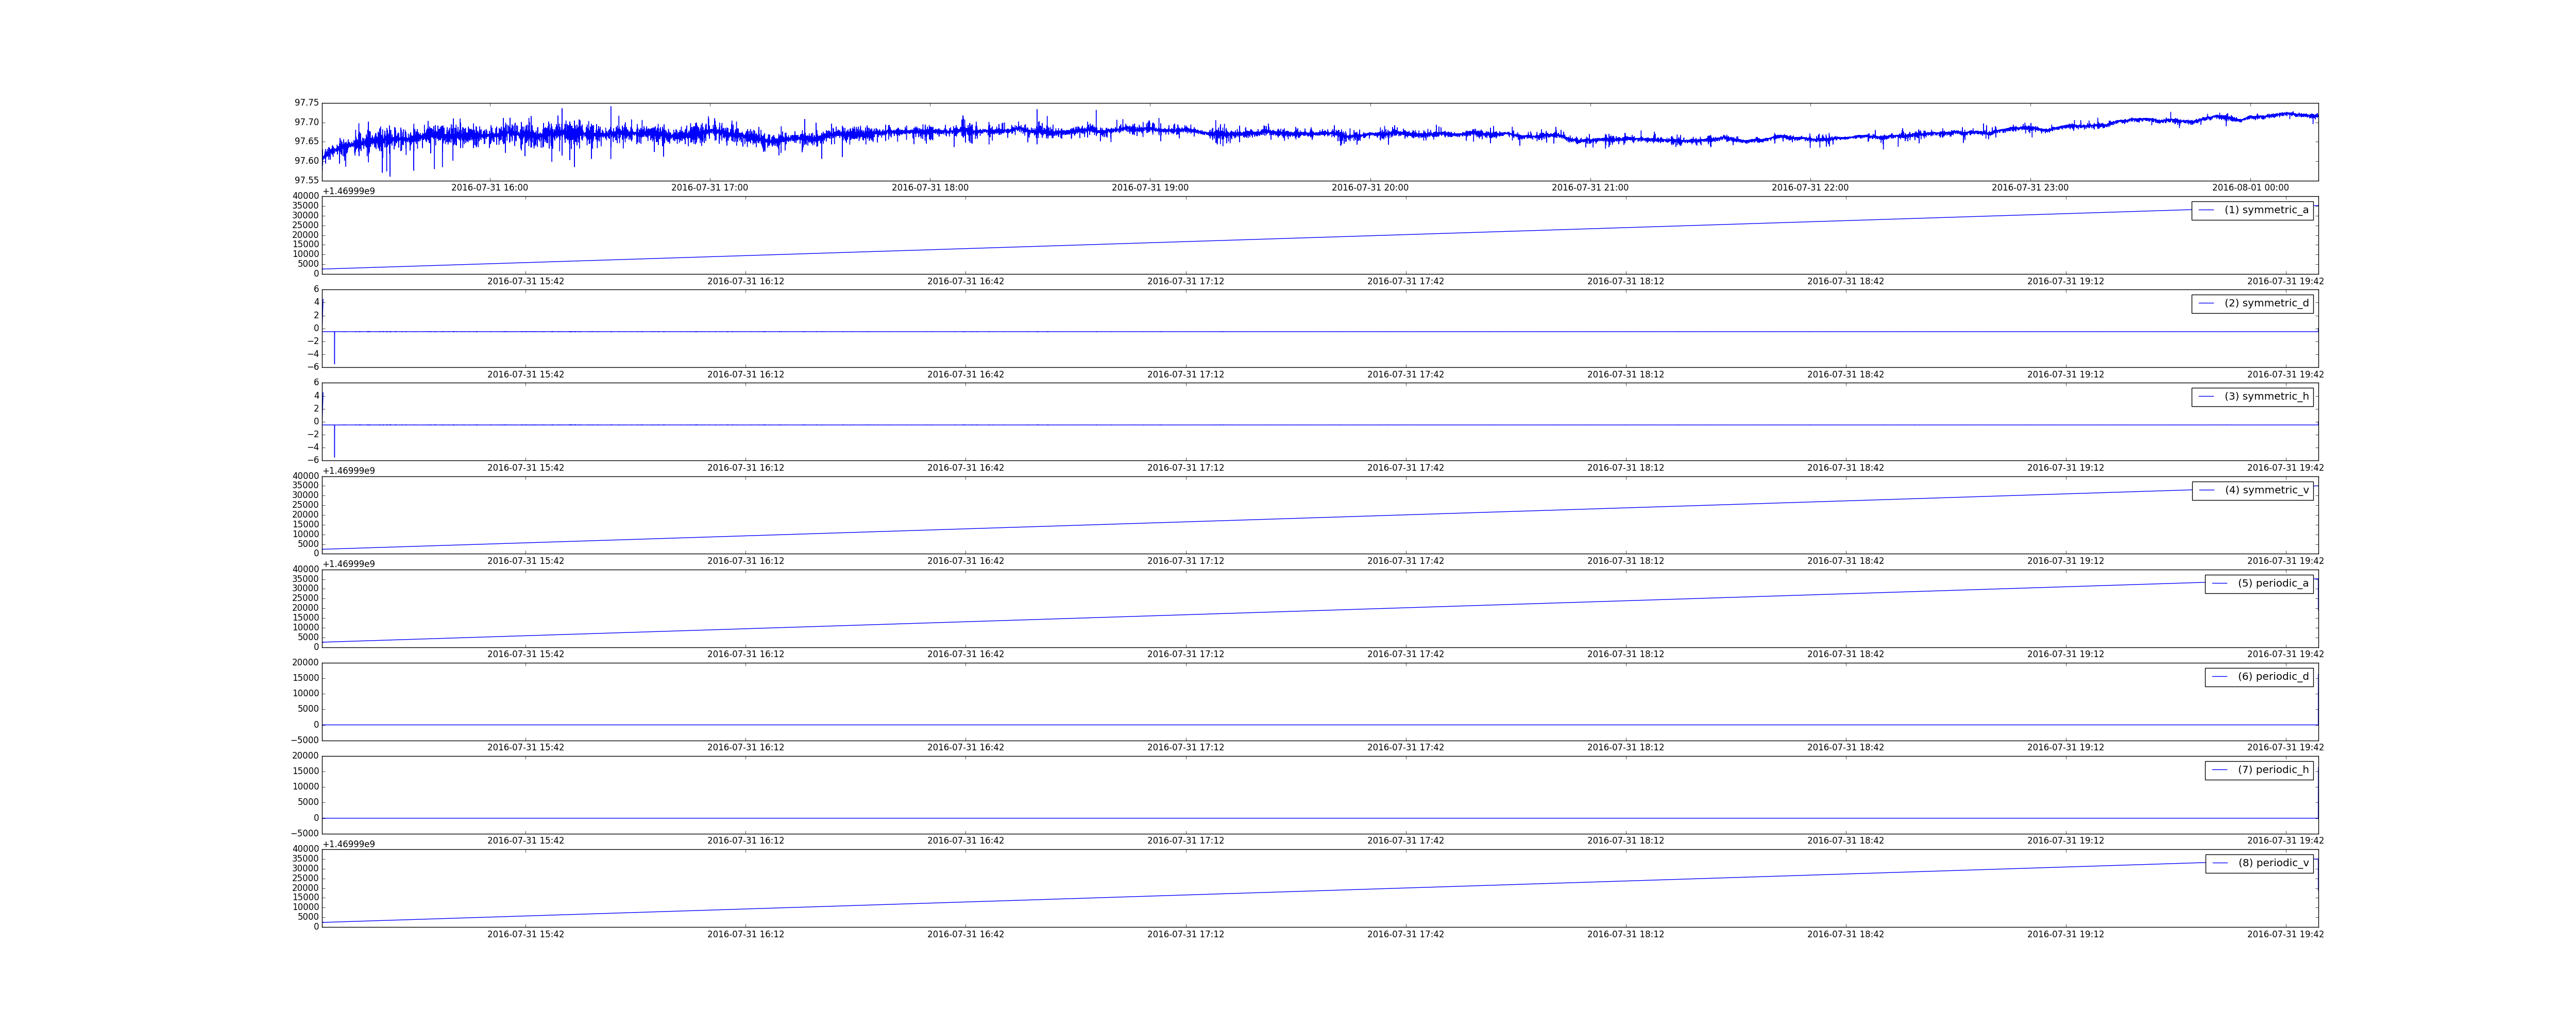
Task: Click the 20000 tick on periodic_d y-axis
Action: 305,663
